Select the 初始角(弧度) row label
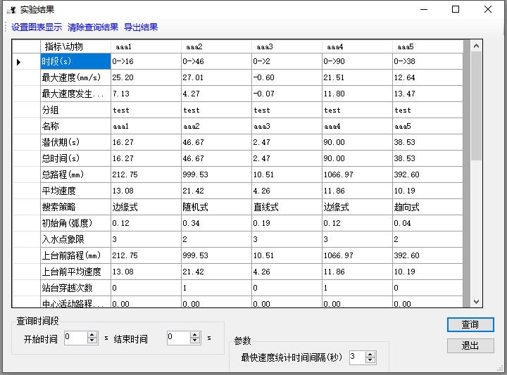Screen dimensions: 507x375 click(75, 223)
